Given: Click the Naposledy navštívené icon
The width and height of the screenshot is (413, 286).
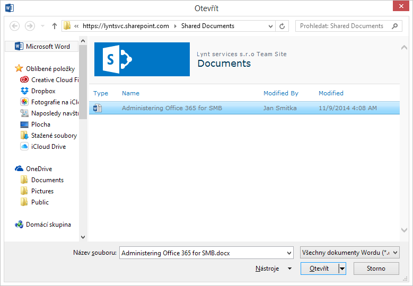Looking at the screenshot, I should (24, 113).
